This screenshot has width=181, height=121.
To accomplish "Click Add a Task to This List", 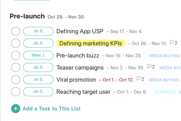I will tap(52, 109).
